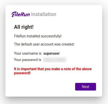Click the FileRun logo
The height and width of the screenshot is (104, 108).
(x=21, y=14)
